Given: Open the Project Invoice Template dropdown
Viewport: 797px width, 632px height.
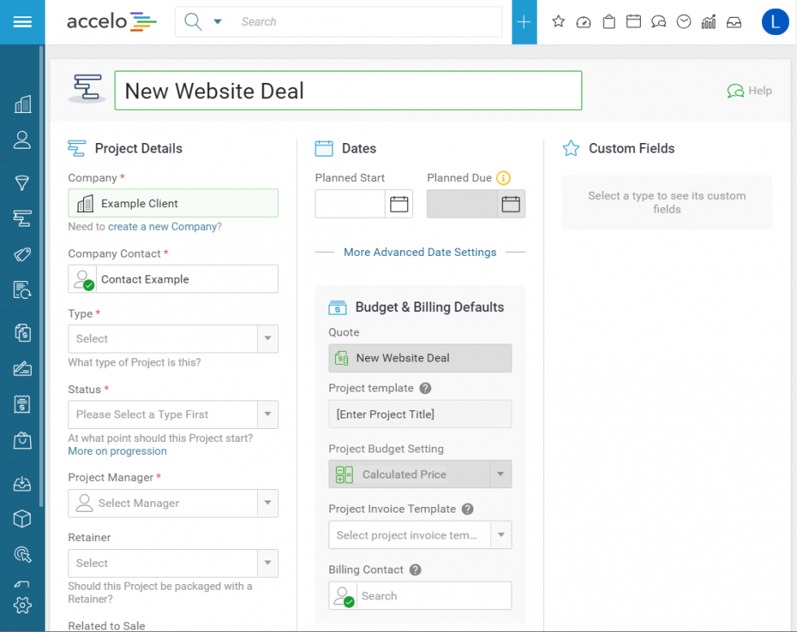Looking at the screenshot, I should coord(501,535).
